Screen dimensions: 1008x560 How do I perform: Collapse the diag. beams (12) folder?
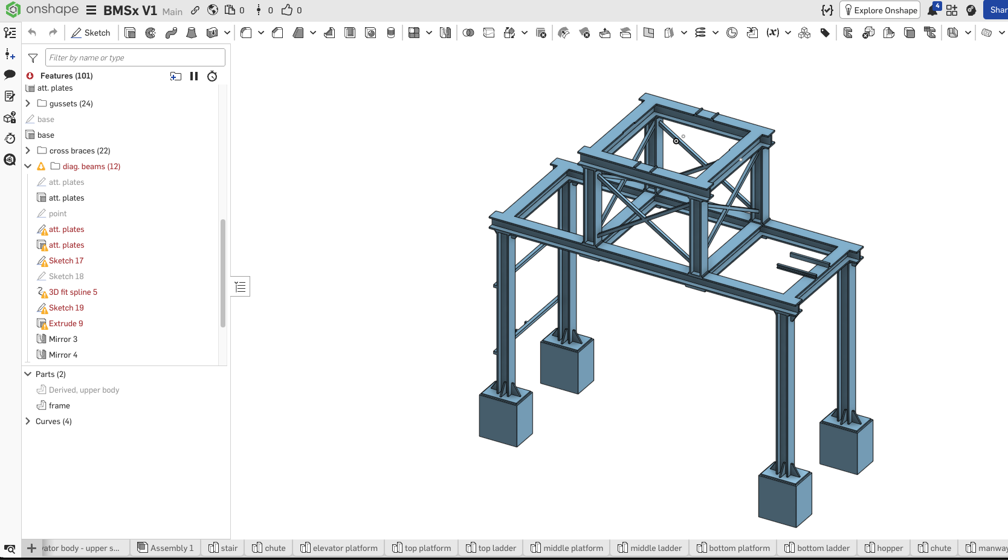point(28,166)
